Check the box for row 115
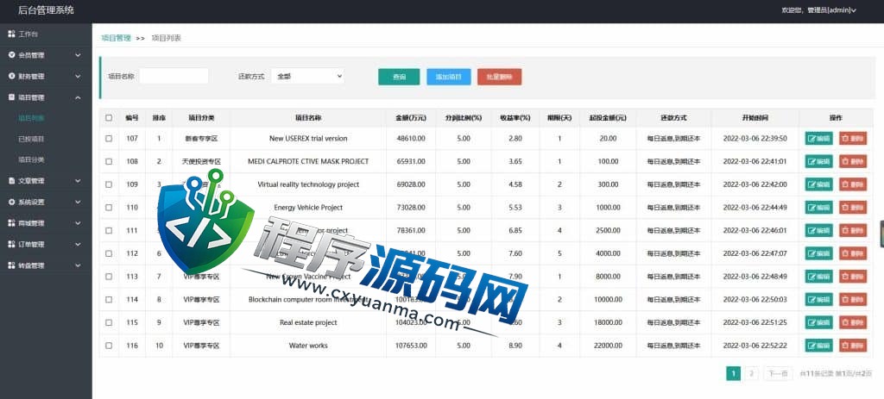Screen dimensions: 884x399 pos(109,322)
